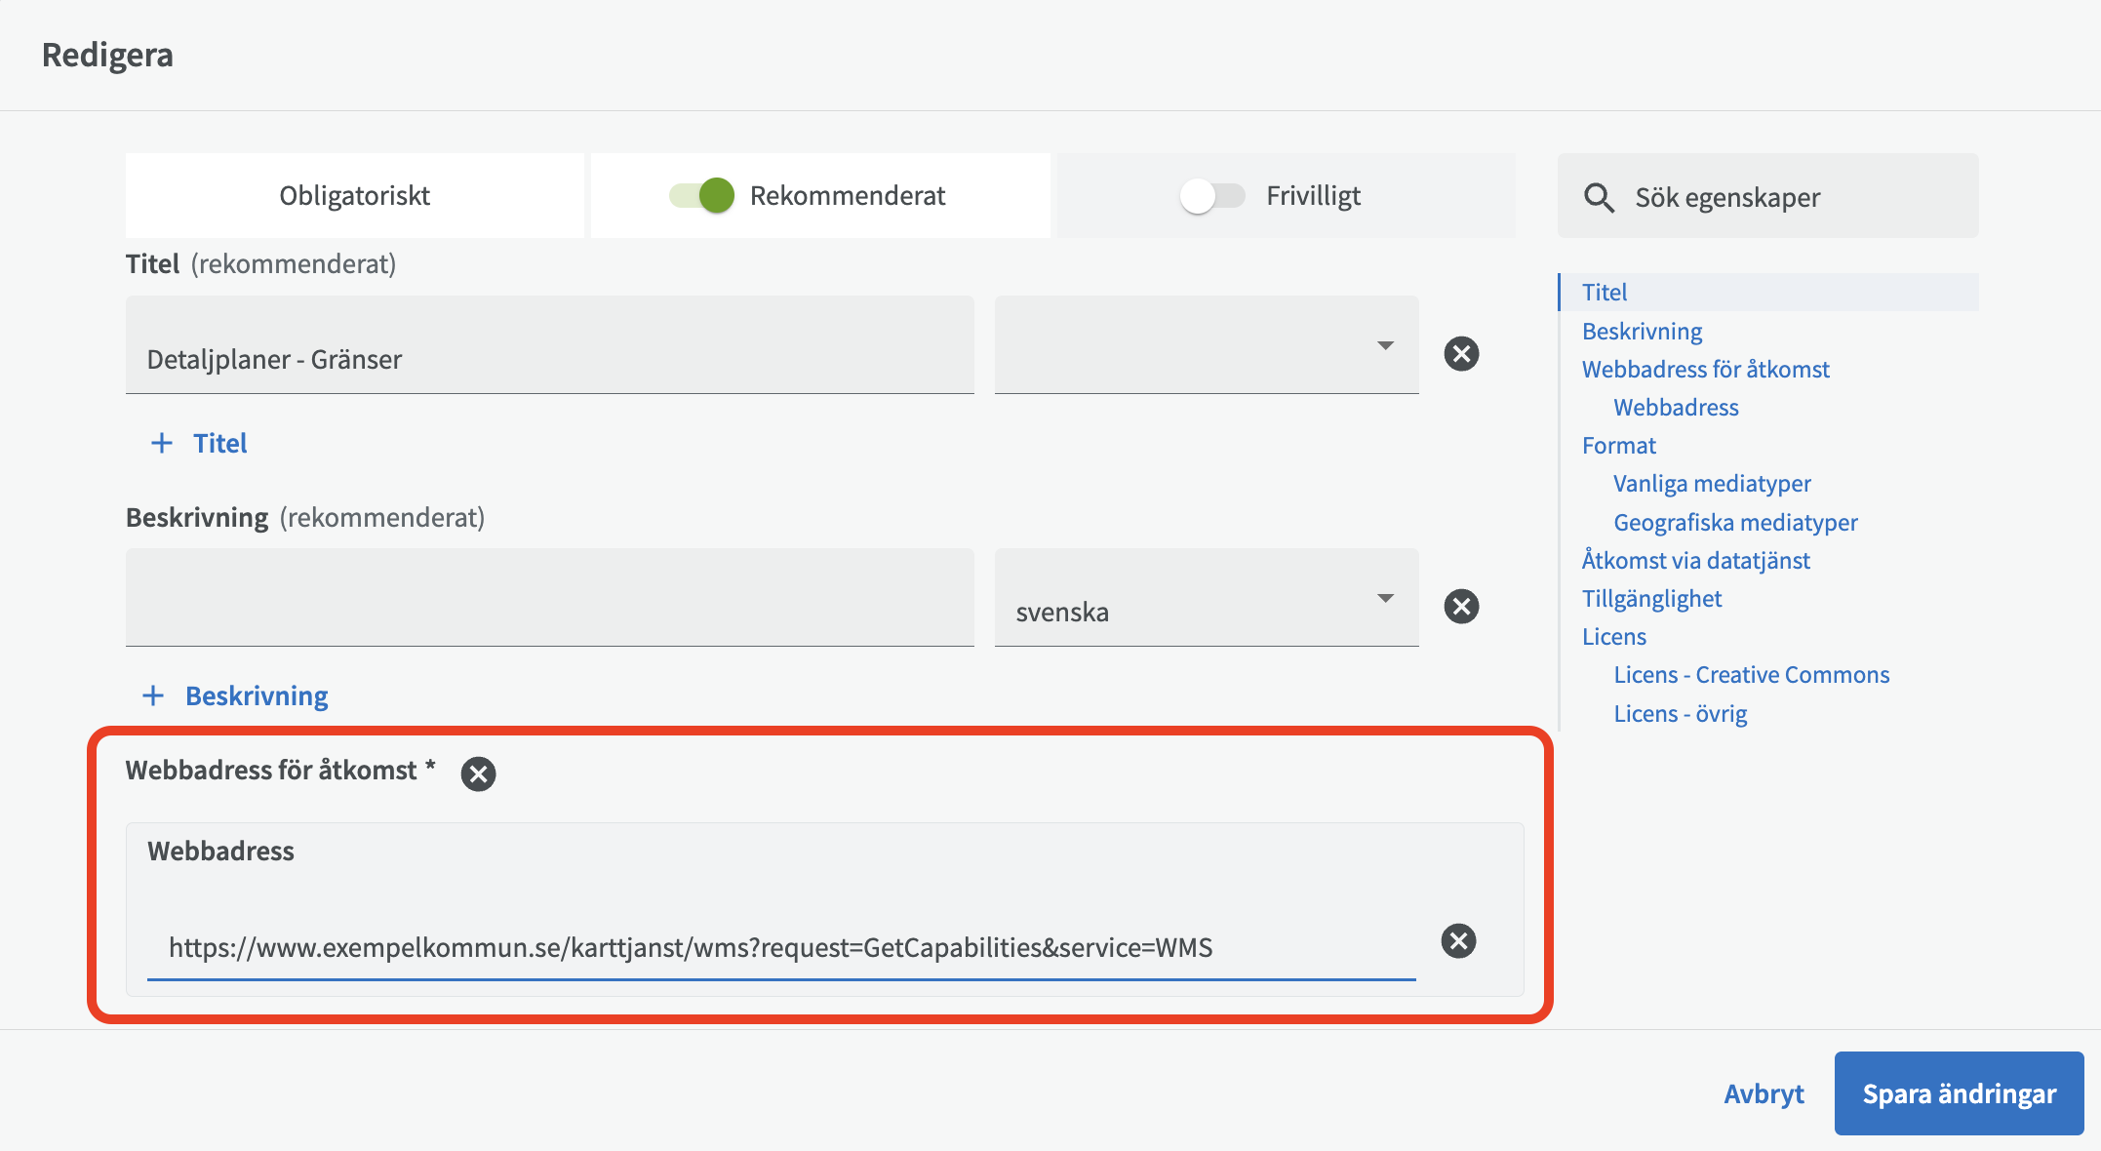Screen dimensions: 2101x1151
Task: Click plus icon to add Beskrivning
Action: (153, 695)
